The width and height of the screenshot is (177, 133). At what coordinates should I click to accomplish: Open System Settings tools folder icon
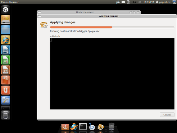[x=5, y=100]
